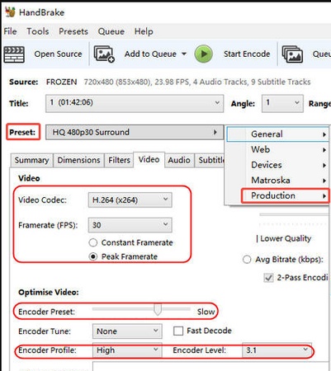This screenshot has width=331, height=371.
Task: Expand the Web preset submenu
Action: pyautogui.click(x=277, y=150)
